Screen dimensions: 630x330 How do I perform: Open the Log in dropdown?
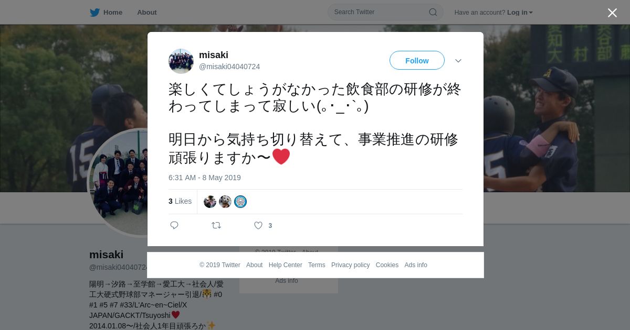point(520,12)
